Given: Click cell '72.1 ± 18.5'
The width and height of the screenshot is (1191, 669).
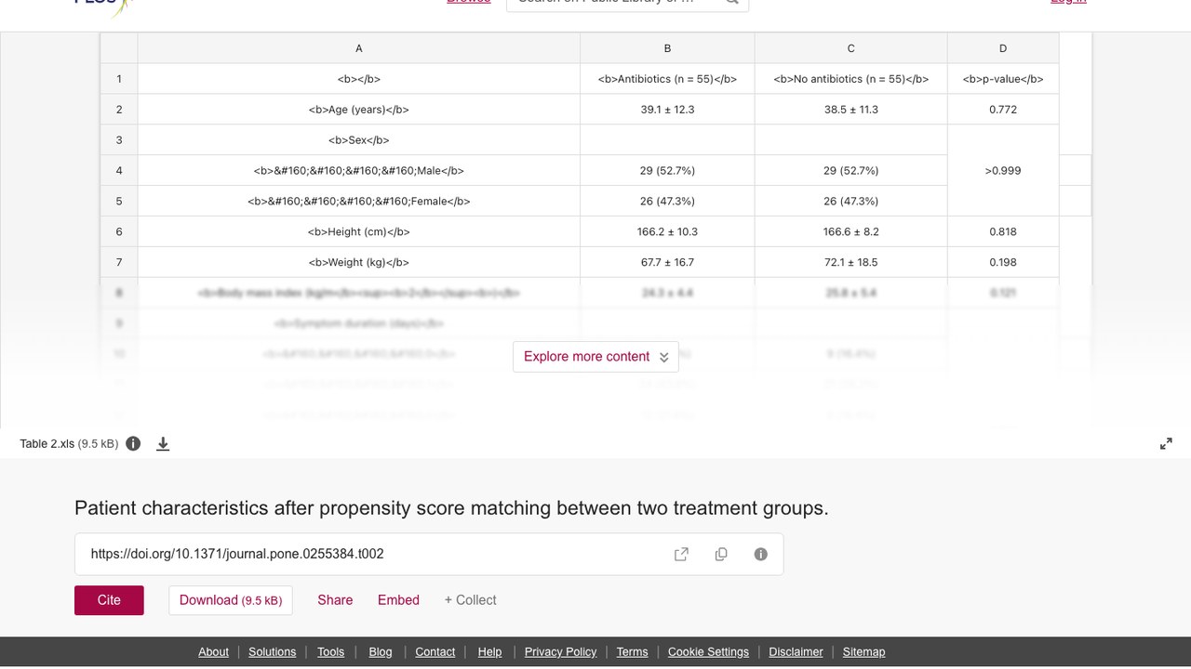Looking at the screenshot, I should point(851,263).
